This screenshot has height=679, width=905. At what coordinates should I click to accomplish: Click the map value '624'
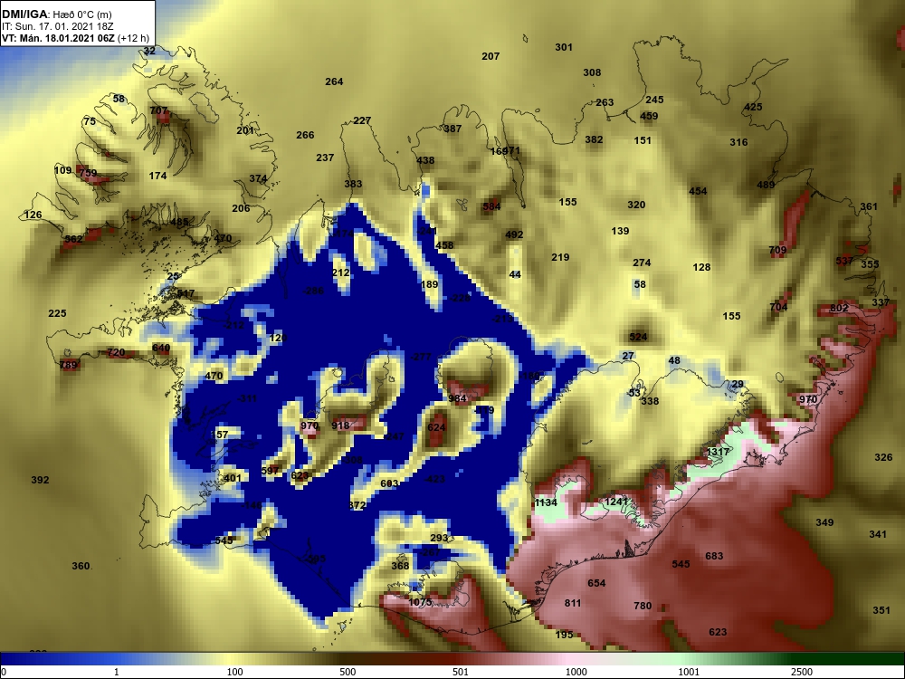tap(436, 427)
